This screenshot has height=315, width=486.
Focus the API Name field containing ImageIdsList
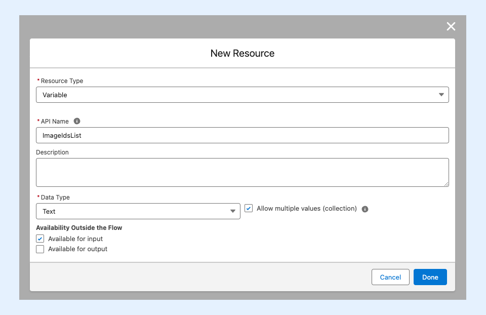(242, 135)
